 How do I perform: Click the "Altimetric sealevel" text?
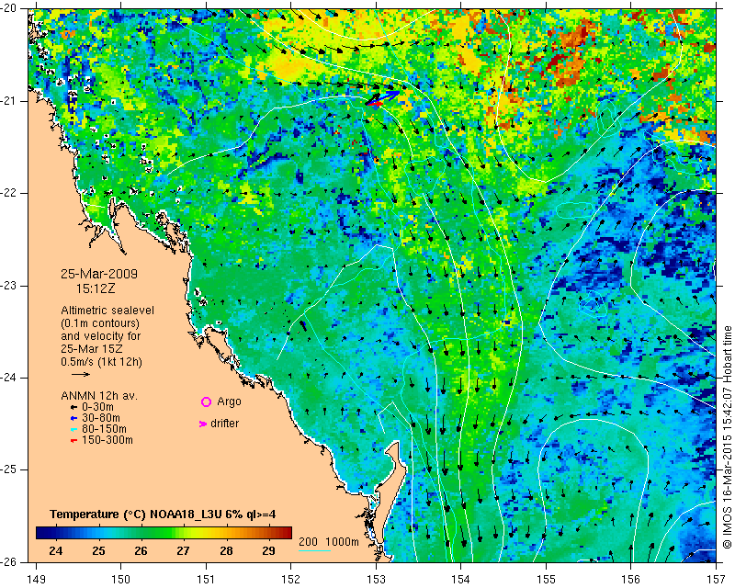[x=107, y=311]
